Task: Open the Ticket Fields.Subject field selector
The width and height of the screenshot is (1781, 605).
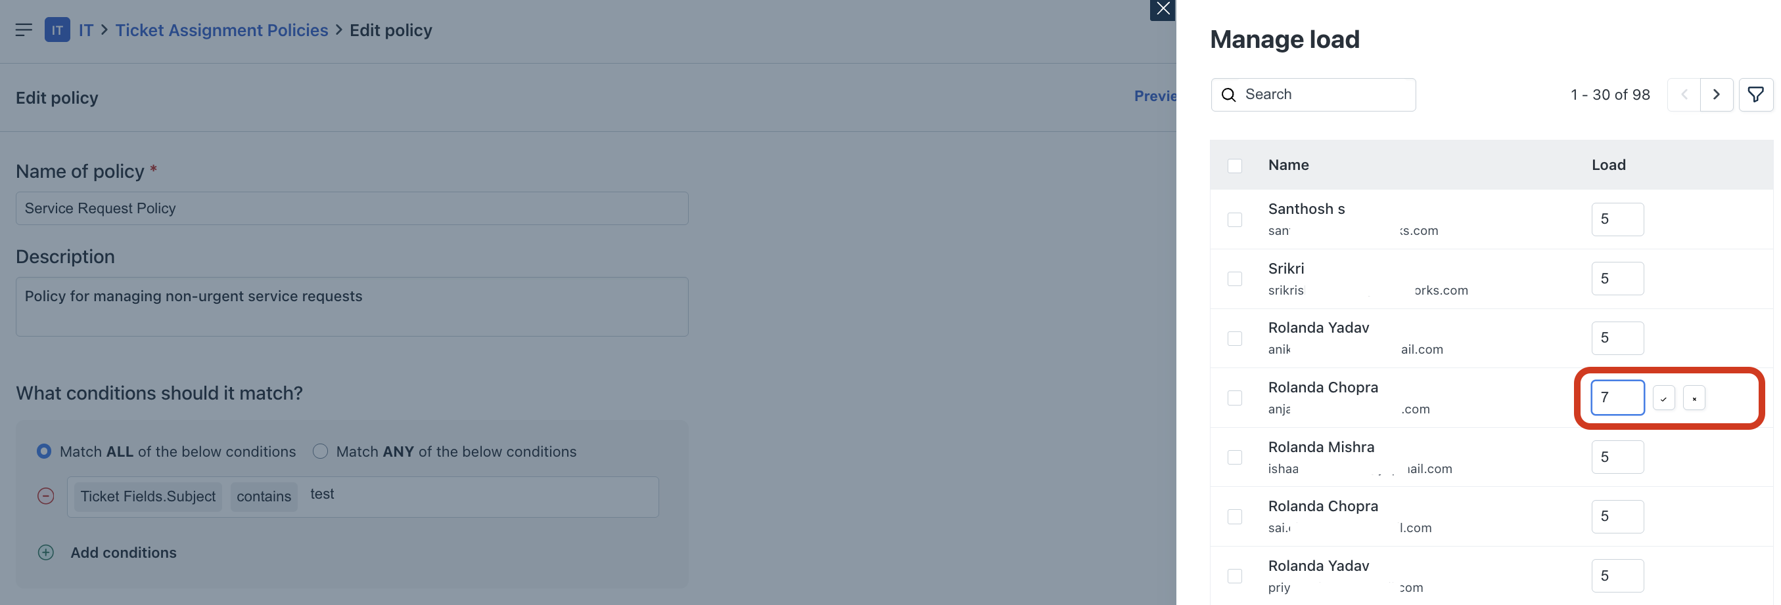Action: coord(148,497)
